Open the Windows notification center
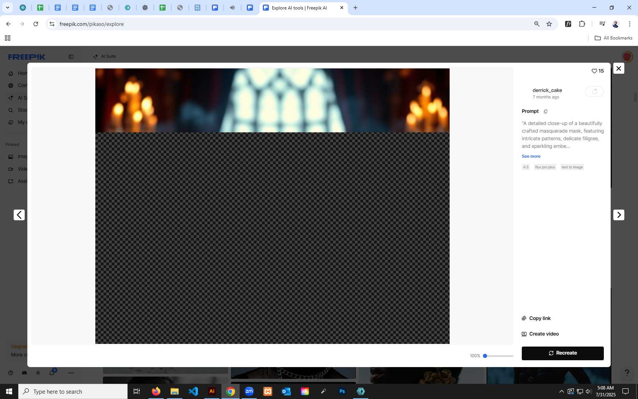 pyautogui.click(x=625, y=391)
